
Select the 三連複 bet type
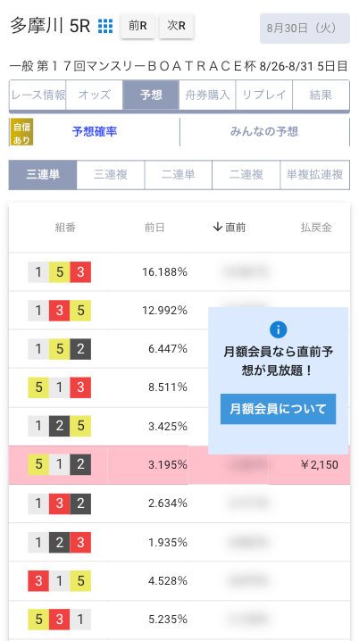[111, 175]
